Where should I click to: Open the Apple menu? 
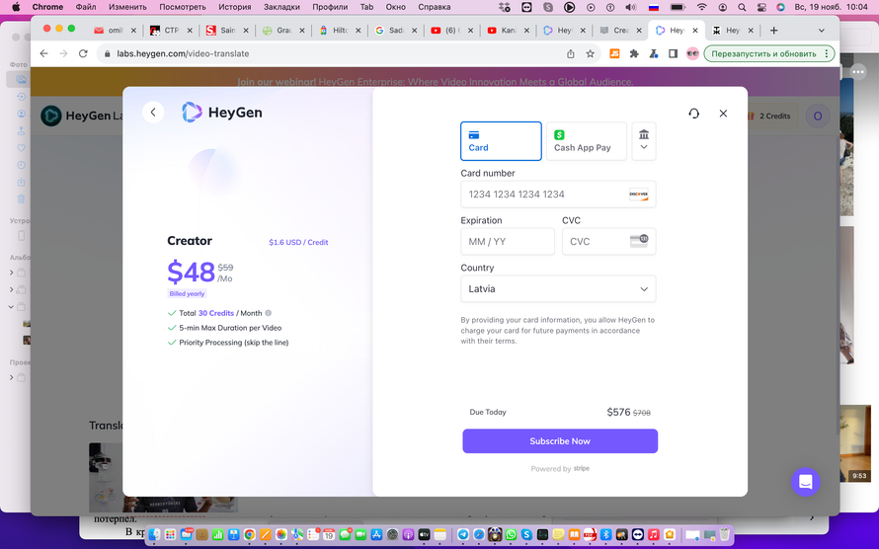coord(16,7)
